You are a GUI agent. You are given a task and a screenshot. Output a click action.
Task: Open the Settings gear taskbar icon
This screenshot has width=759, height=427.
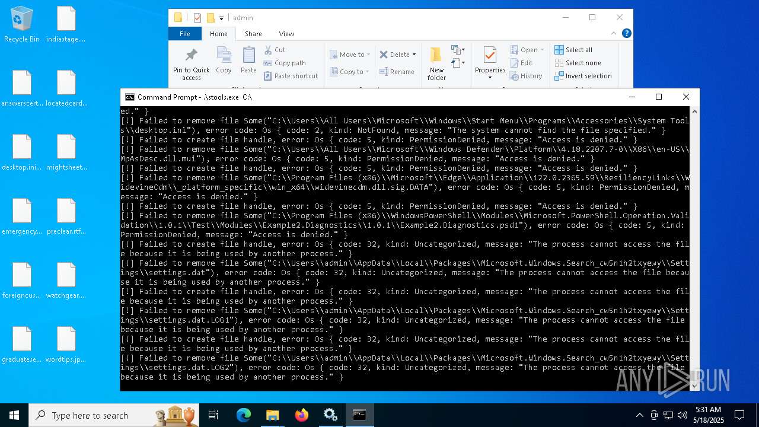coord(330,415)
